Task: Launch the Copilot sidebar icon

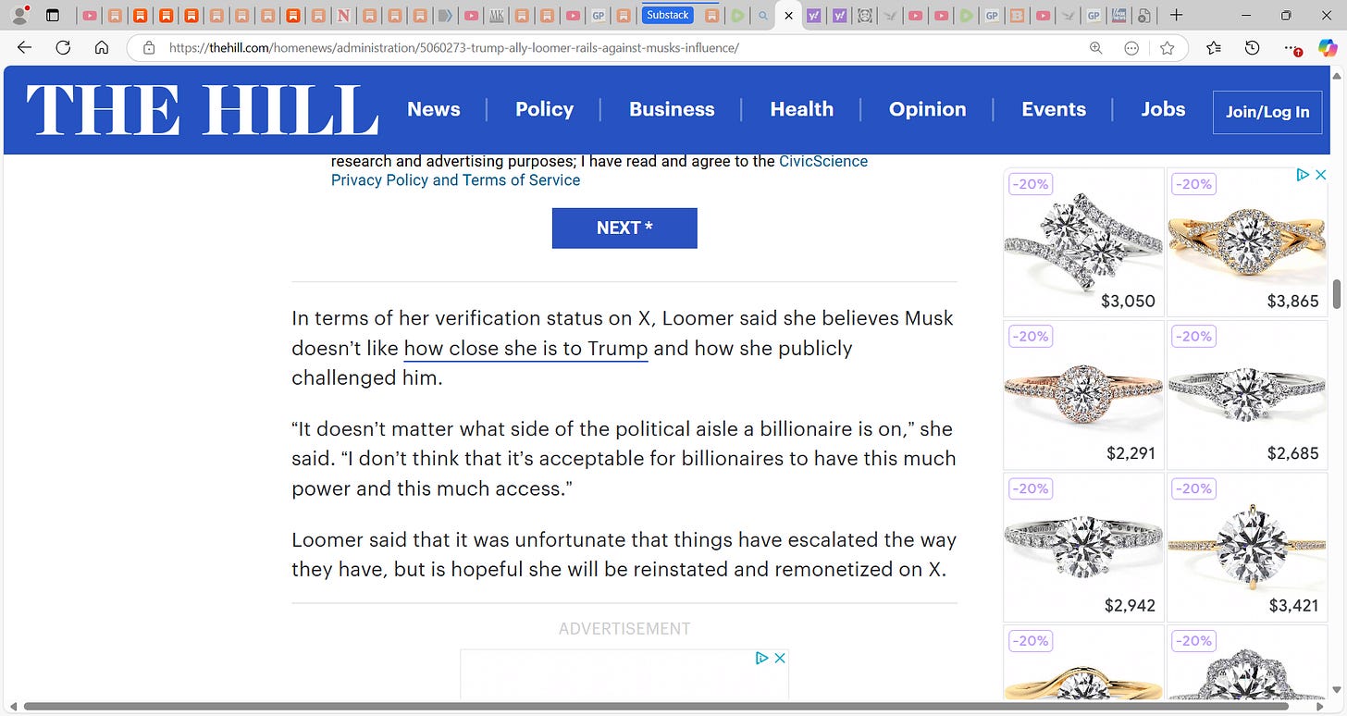Action: (x=1328, y=48)
